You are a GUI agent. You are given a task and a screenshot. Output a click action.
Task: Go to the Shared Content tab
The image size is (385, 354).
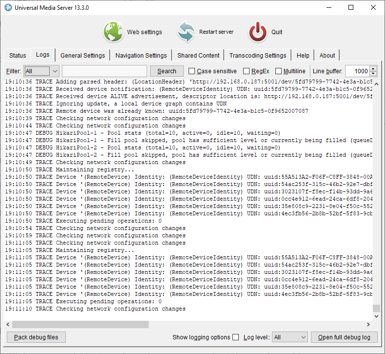coord(198,55)
